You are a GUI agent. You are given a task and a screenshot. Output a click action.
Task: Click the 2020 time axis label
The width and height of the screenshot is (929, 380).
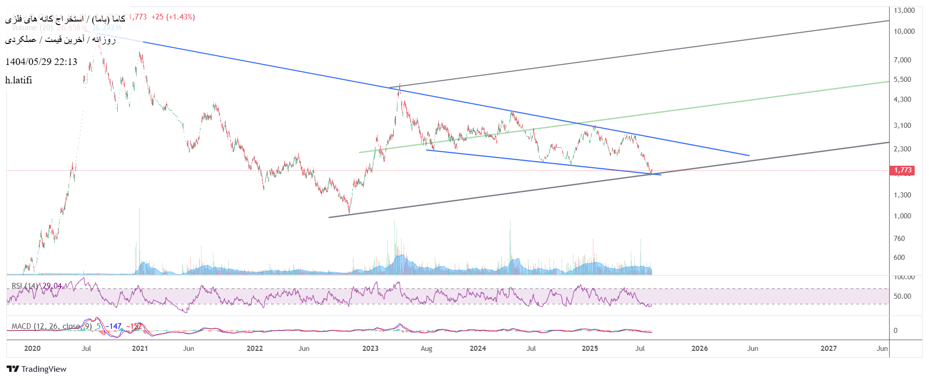click(x=32, y=348)
